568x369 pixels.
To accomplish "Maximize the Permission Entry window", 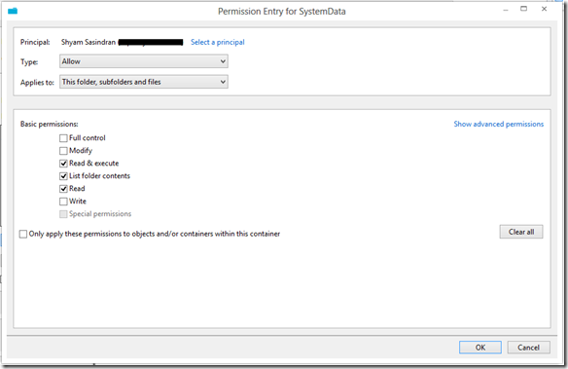I will click(524, 9).
